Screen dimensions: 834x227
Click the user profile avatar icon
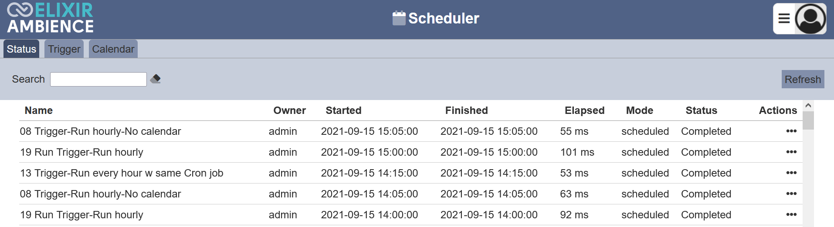tap(810, 18)
